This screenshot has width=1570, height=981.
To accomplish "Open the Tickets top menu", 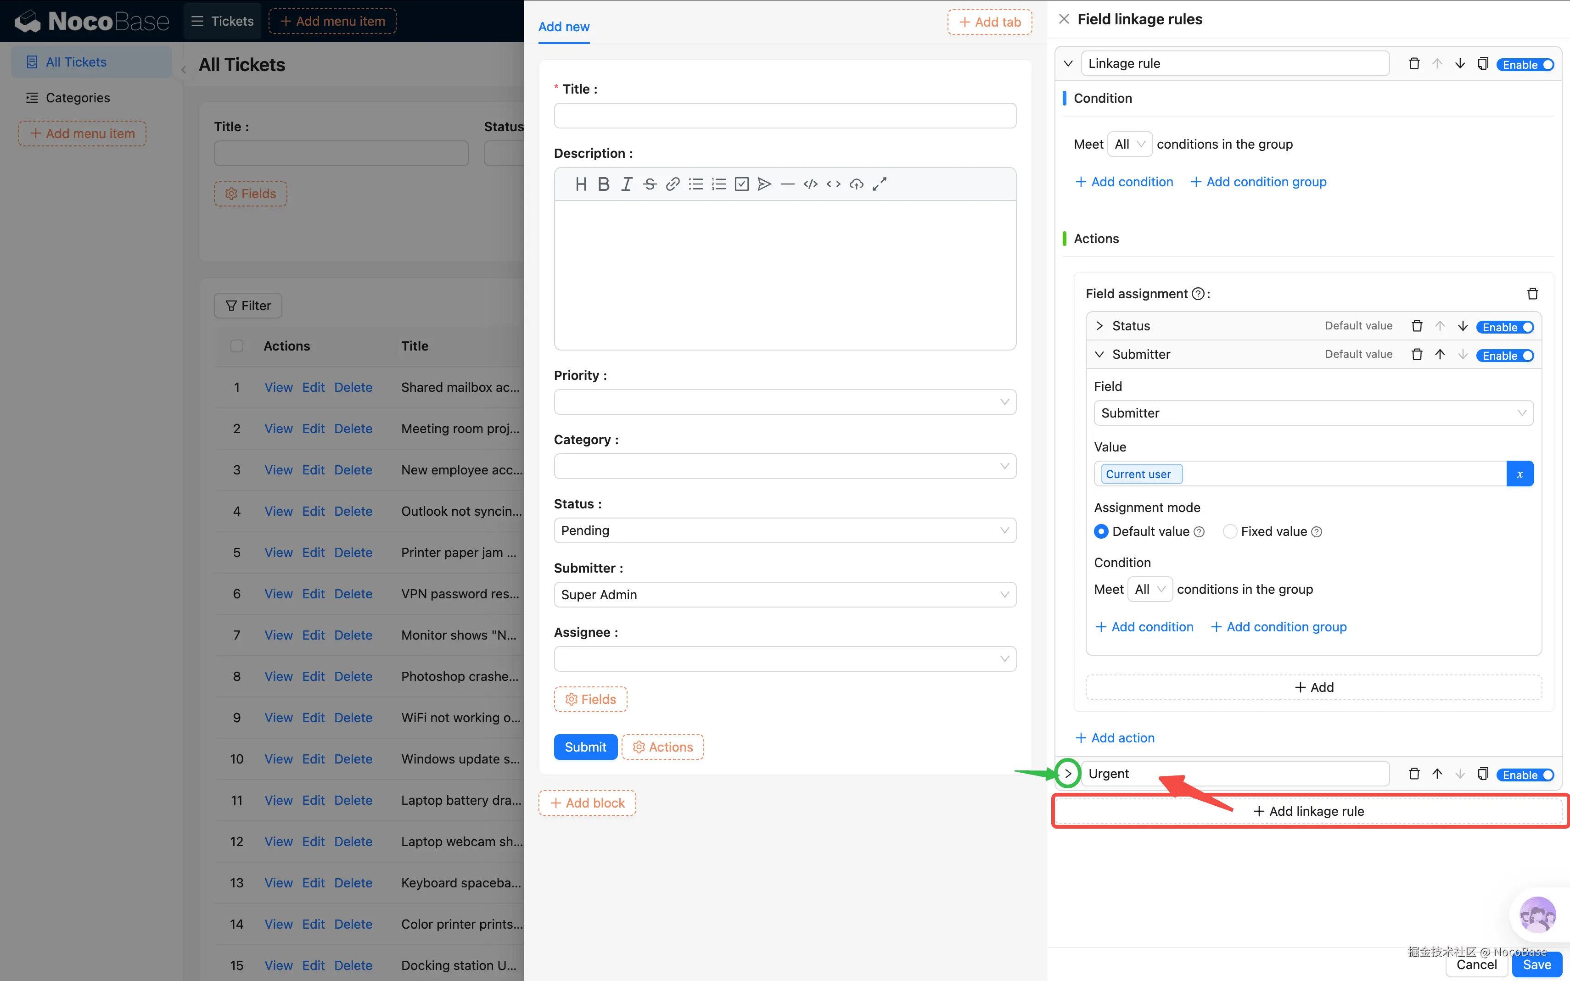I will point(223,21).
